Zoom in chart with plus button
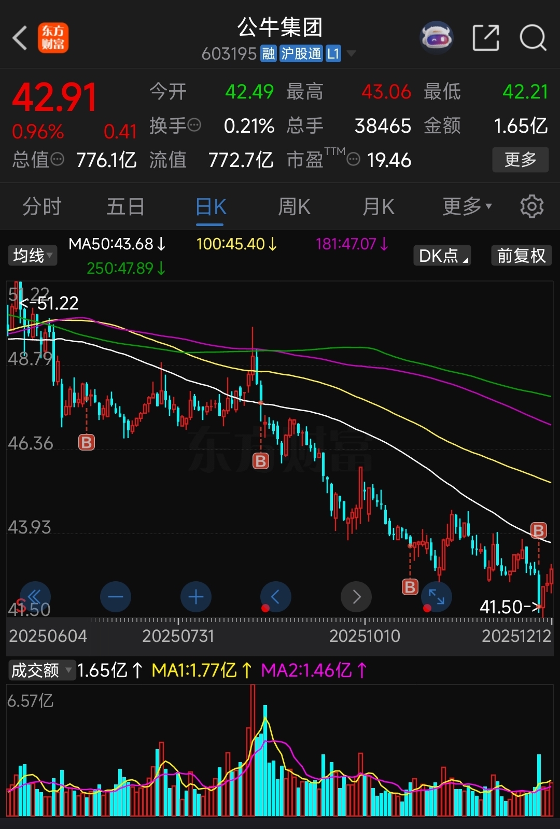 coord(196,597)
